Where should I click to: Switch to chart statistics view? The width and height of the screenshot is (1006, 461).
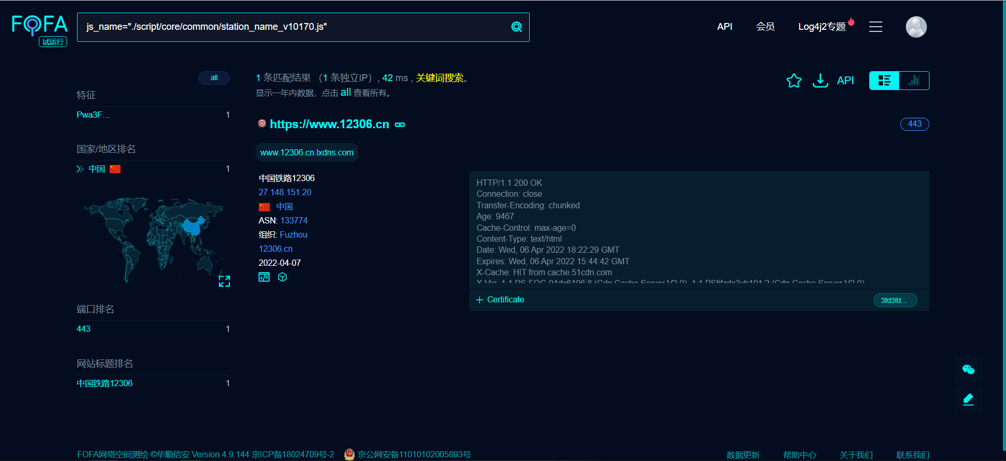pyautogui.click(x=914, y=81)
